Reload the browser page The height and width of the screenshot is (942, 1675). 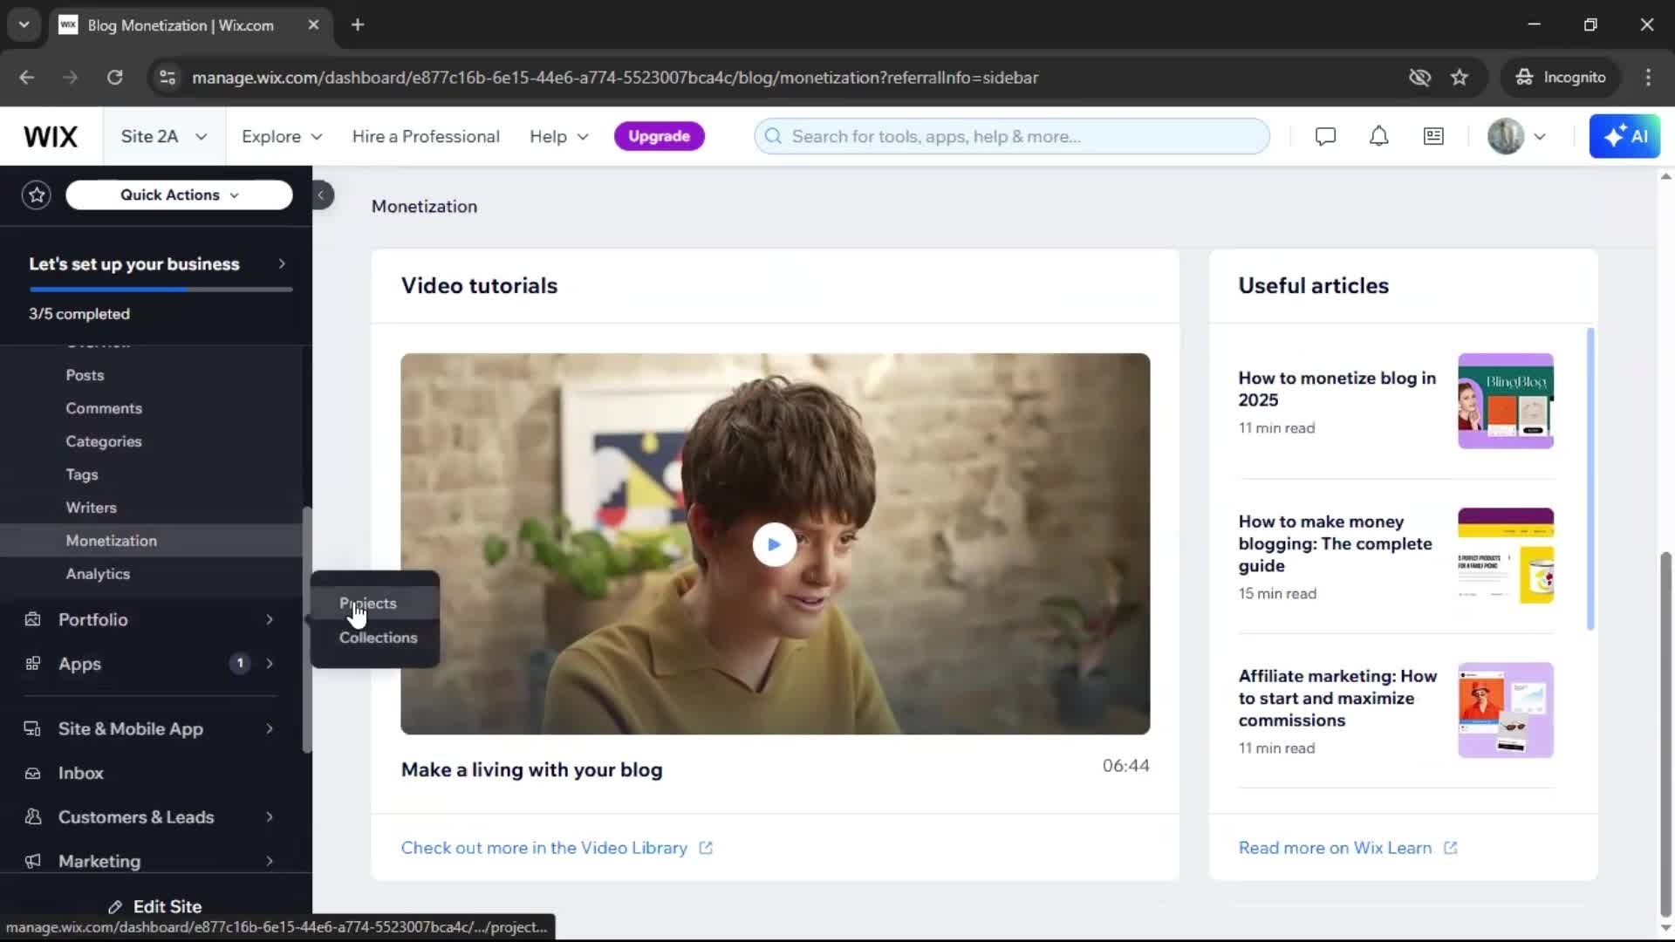[x=114, y=78]
